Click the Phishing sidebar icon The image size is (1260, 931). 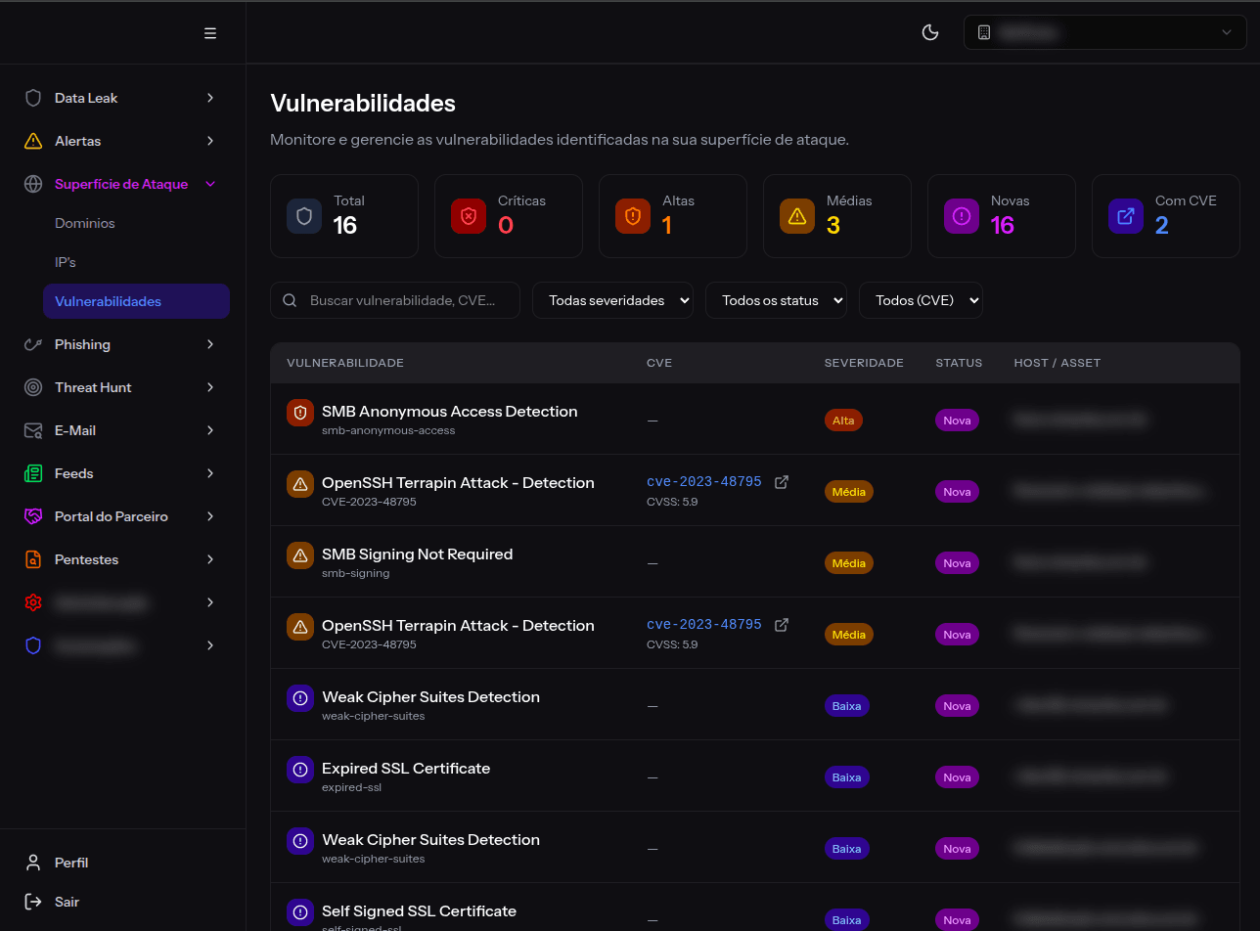33,344
